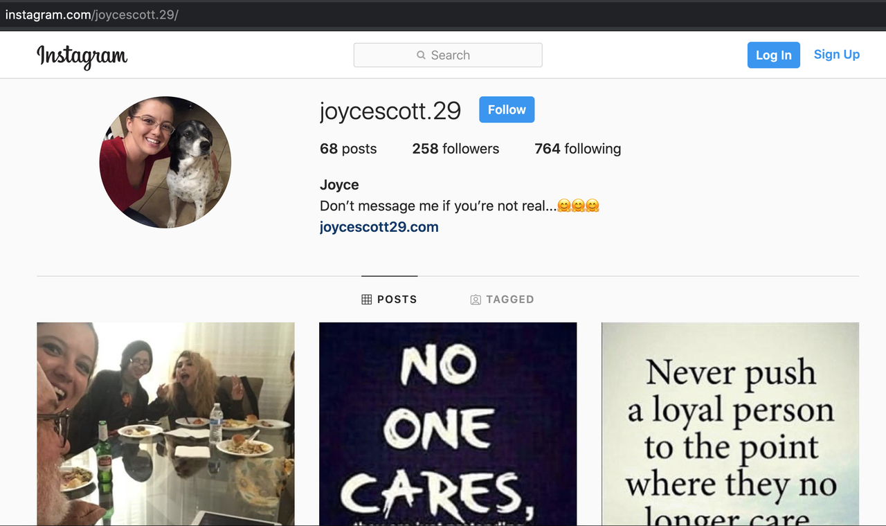This screenshot has width=886, height=526.
Task: Click the Log In button
Action: (773, 55)
